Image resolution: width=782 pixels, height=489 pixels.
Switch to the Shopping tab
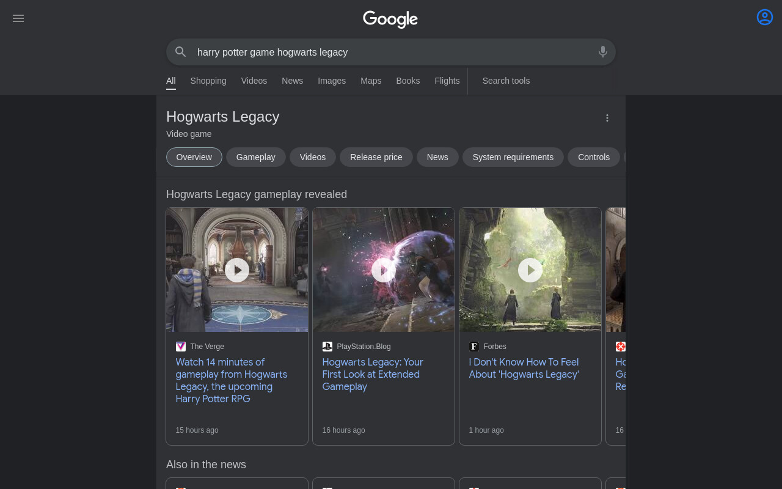[x=208, y=81]
